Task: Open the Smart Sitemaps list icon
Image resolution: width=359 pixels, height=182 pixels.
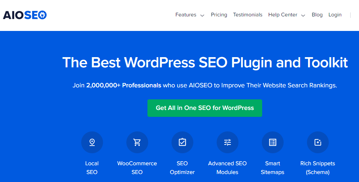Action: (272, 142)
